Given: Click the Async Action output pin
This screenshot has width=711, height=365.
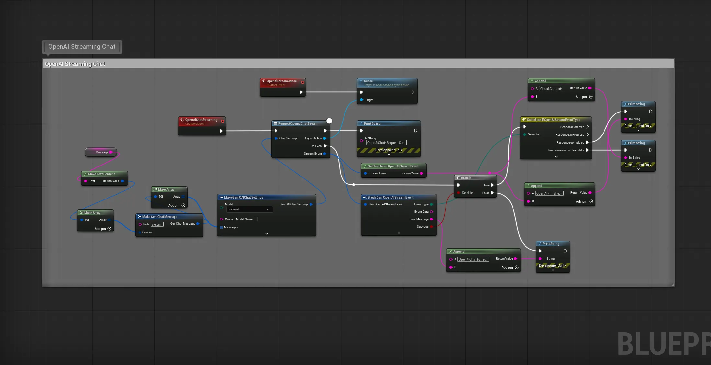Looking at the screenshot, I should [x=325, y=138].
